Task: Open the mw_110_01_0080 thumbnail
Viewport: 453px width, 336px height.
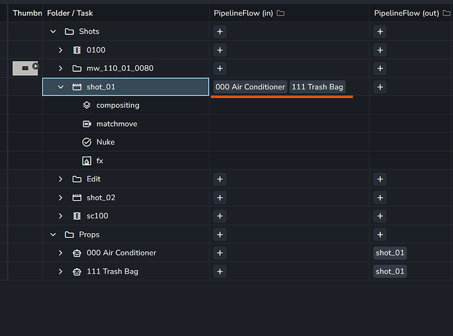Action: click(26, 68)
